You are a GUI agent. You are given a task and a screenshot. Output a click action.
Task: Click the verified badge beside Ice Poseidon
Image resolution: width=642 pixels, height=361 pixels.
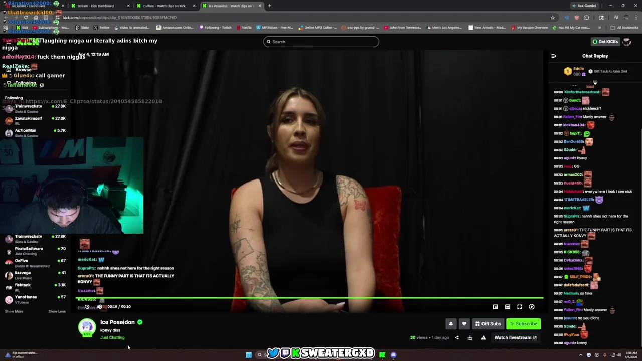(x=140, y=322)
